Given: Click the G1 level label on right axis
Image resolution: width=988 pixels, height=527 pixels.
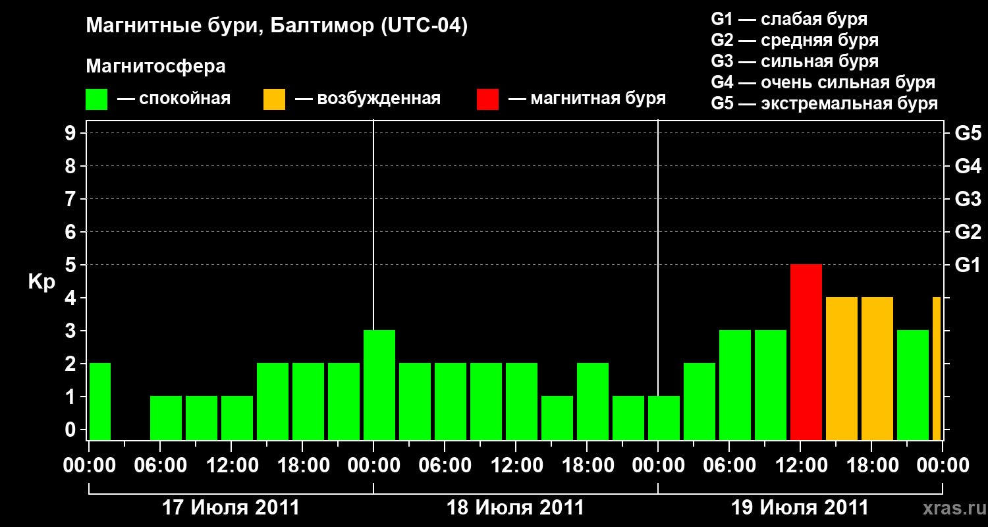Looking at the screenshot, I should [968, 265].
